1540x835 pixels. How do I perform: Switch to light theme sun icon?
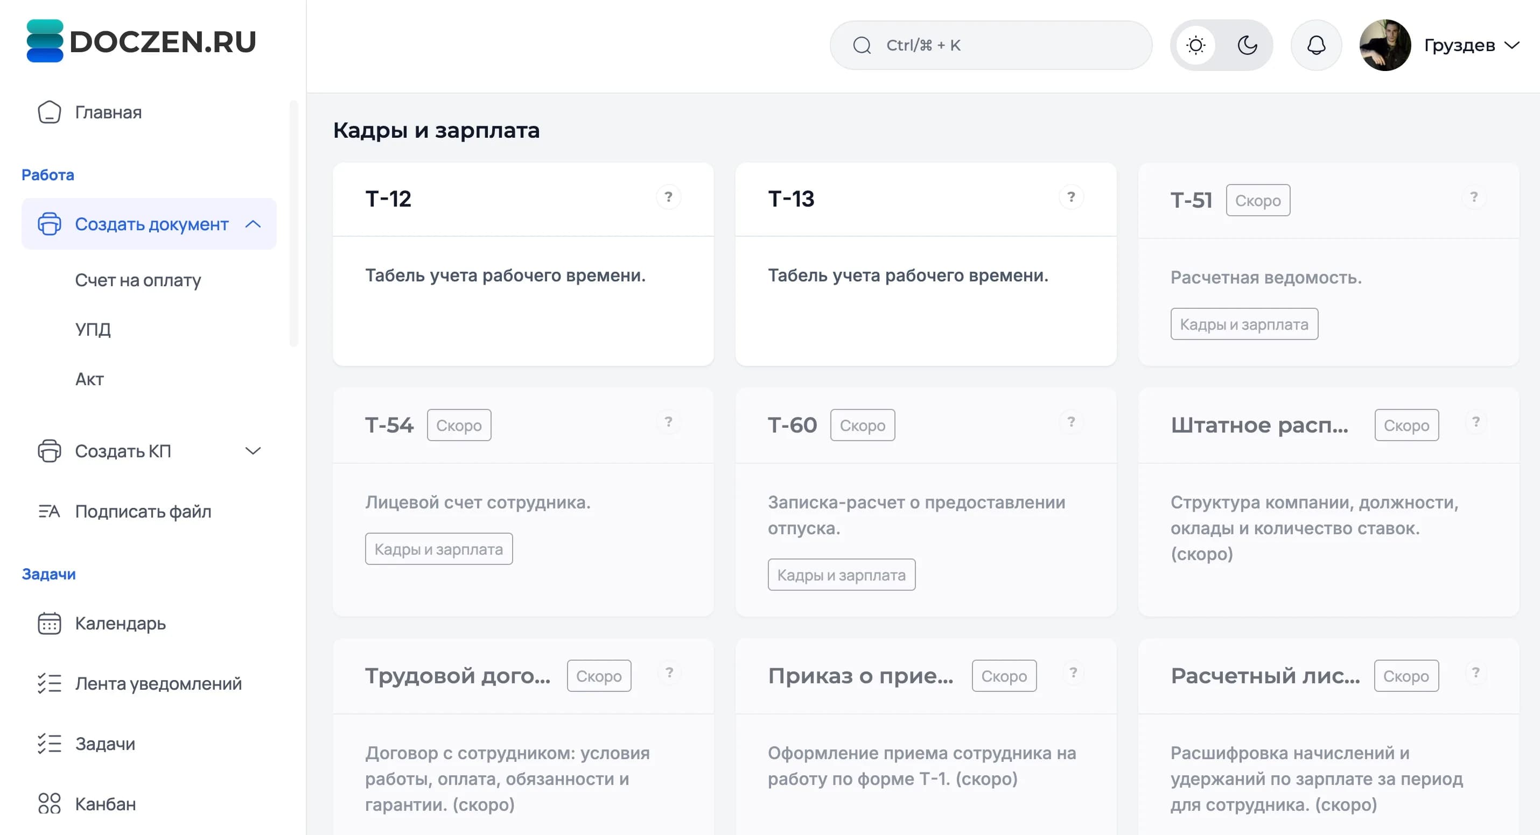pos(1195,45)
